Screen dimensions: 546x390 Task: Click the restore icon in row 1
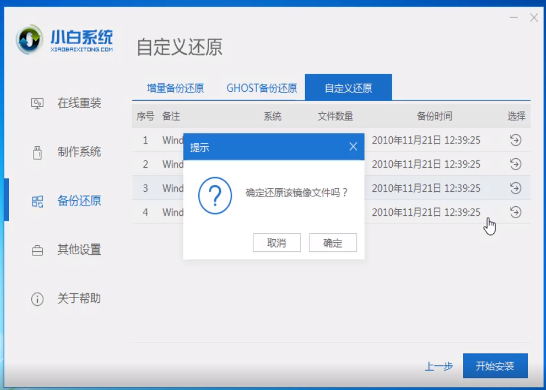point(515,140)
